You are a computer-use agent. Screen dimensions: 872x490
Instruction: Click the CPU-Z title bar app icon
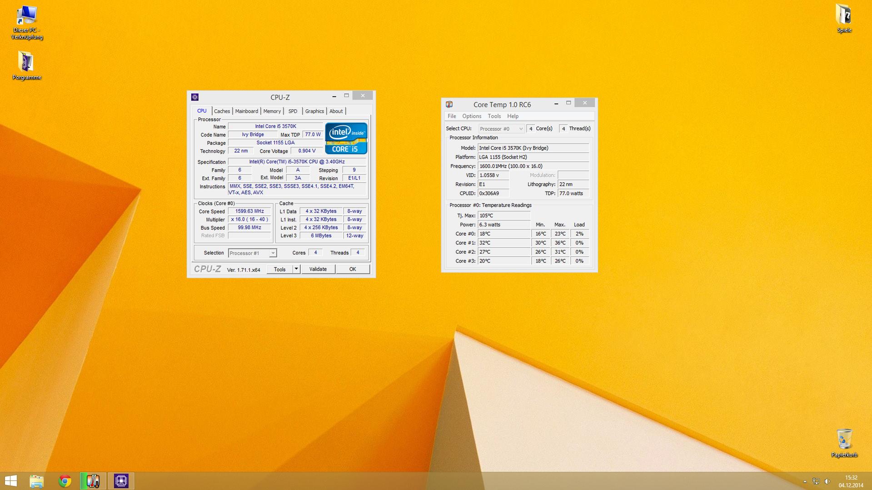click(x=195, y=97)
